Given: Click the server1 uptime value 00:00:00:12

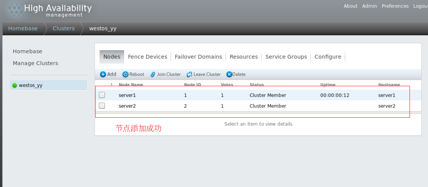Looking at the screenshot, I should point(335,96).
